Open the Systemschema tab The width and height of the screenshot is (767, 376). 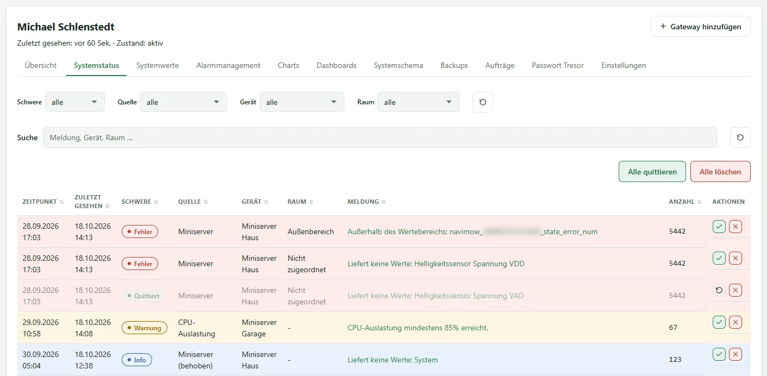point(398,65)
